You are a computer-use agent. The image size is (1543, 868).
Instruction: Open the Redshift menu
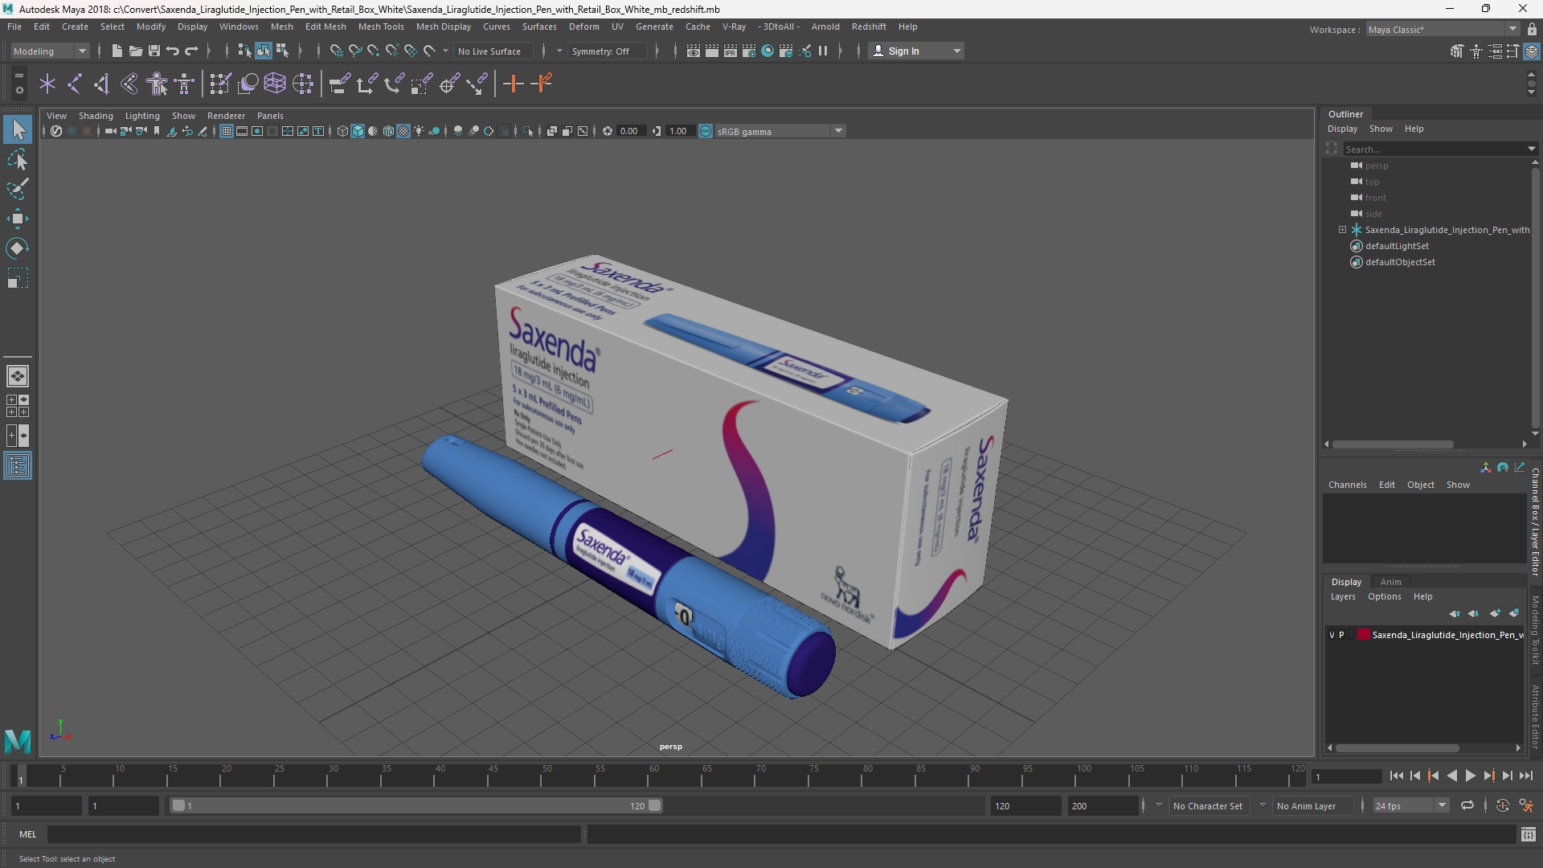(x=869, y=27)
